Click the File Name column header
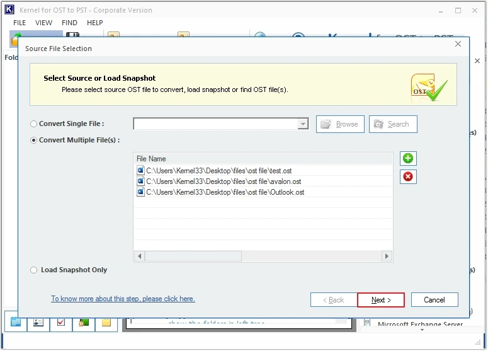Screen dimensions: 488x351 [263, 159]
